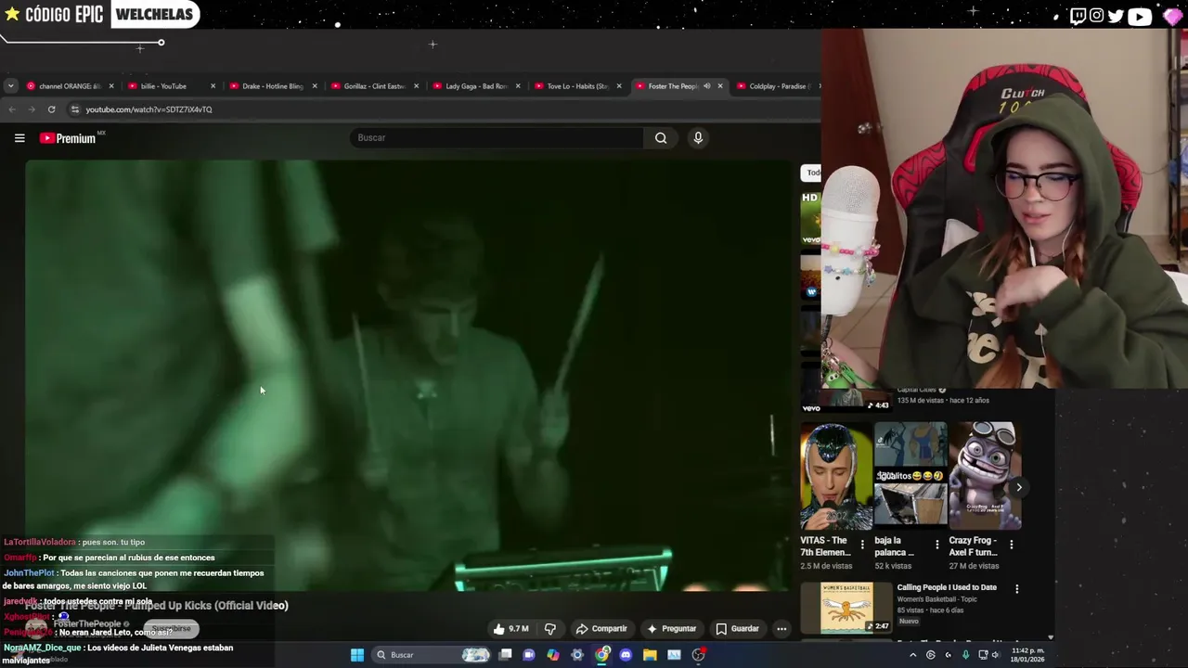Open options menu for VITAS short
This screenshot has width=1188, height=668.
(x=862, y=545)
